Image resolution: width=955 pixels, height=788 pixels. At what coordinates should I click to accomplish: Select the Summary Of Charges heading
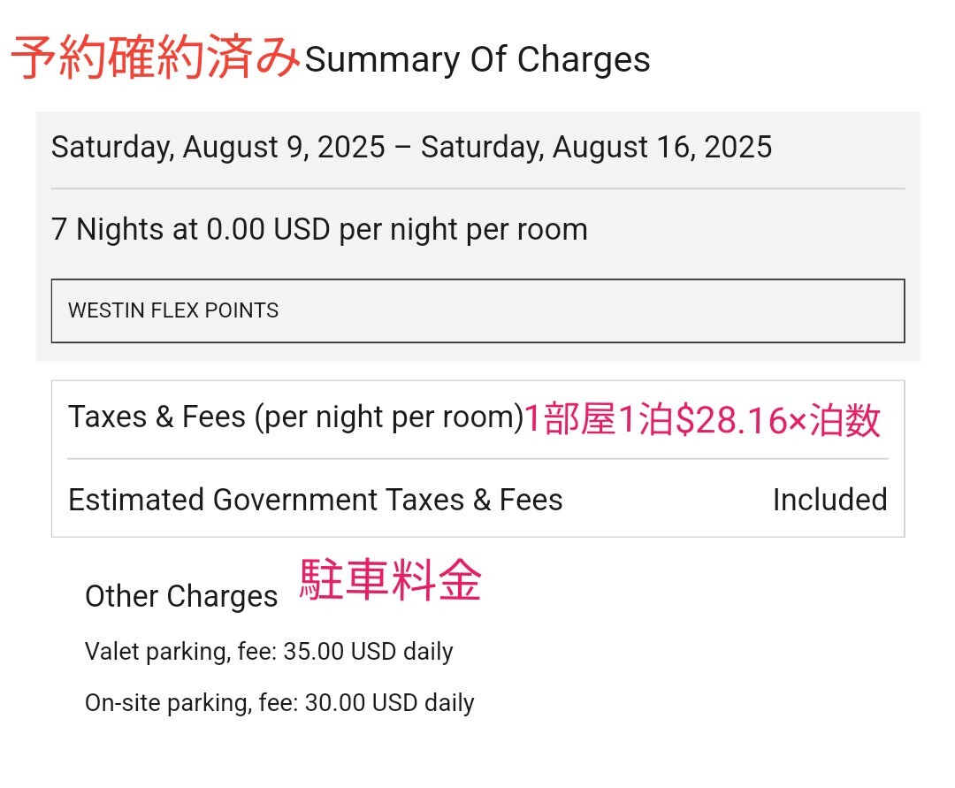pyautogui.click(x=477, y=59)
